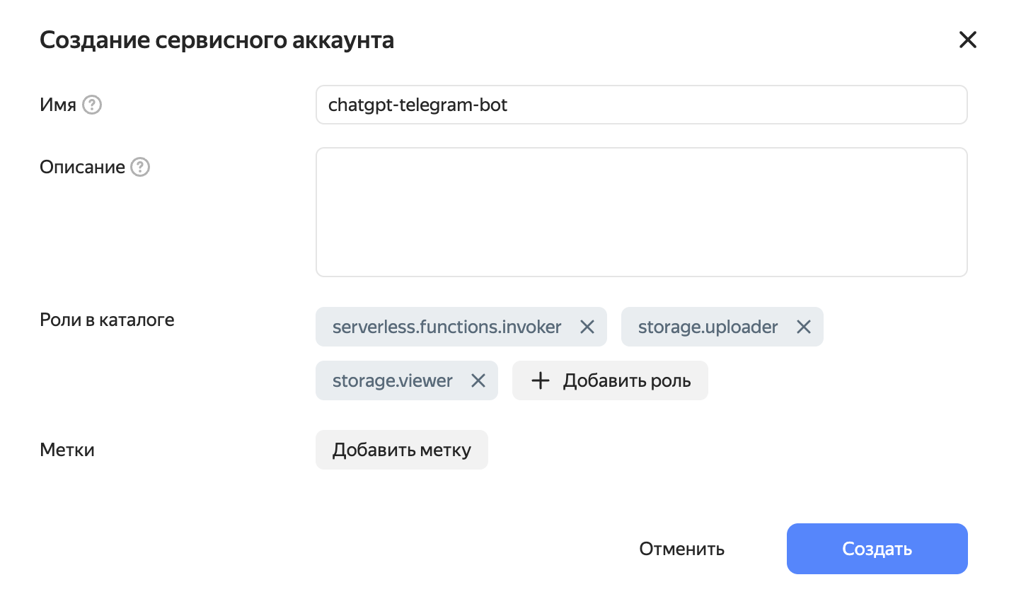Click the Имя field label
The image size is (1009, 611).
(58, 105)
